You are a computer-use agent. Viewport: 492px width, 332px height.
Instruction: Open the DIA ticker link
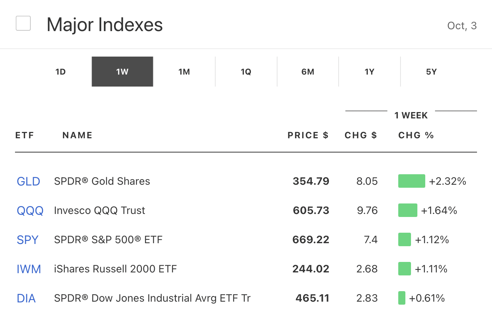click(x=26, y=298)
